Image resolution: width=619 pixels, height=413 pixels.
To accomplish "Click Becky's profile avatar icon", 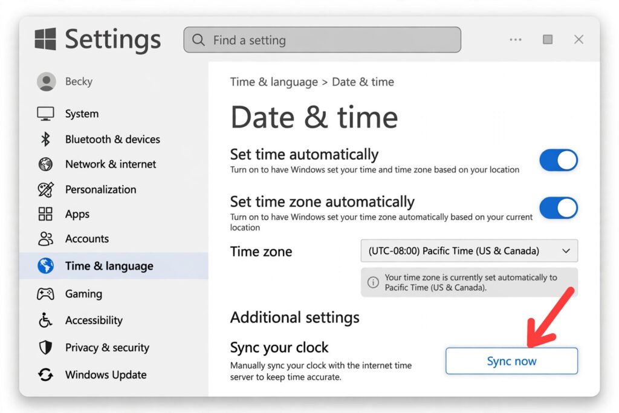I will click(x=47, y=82).
